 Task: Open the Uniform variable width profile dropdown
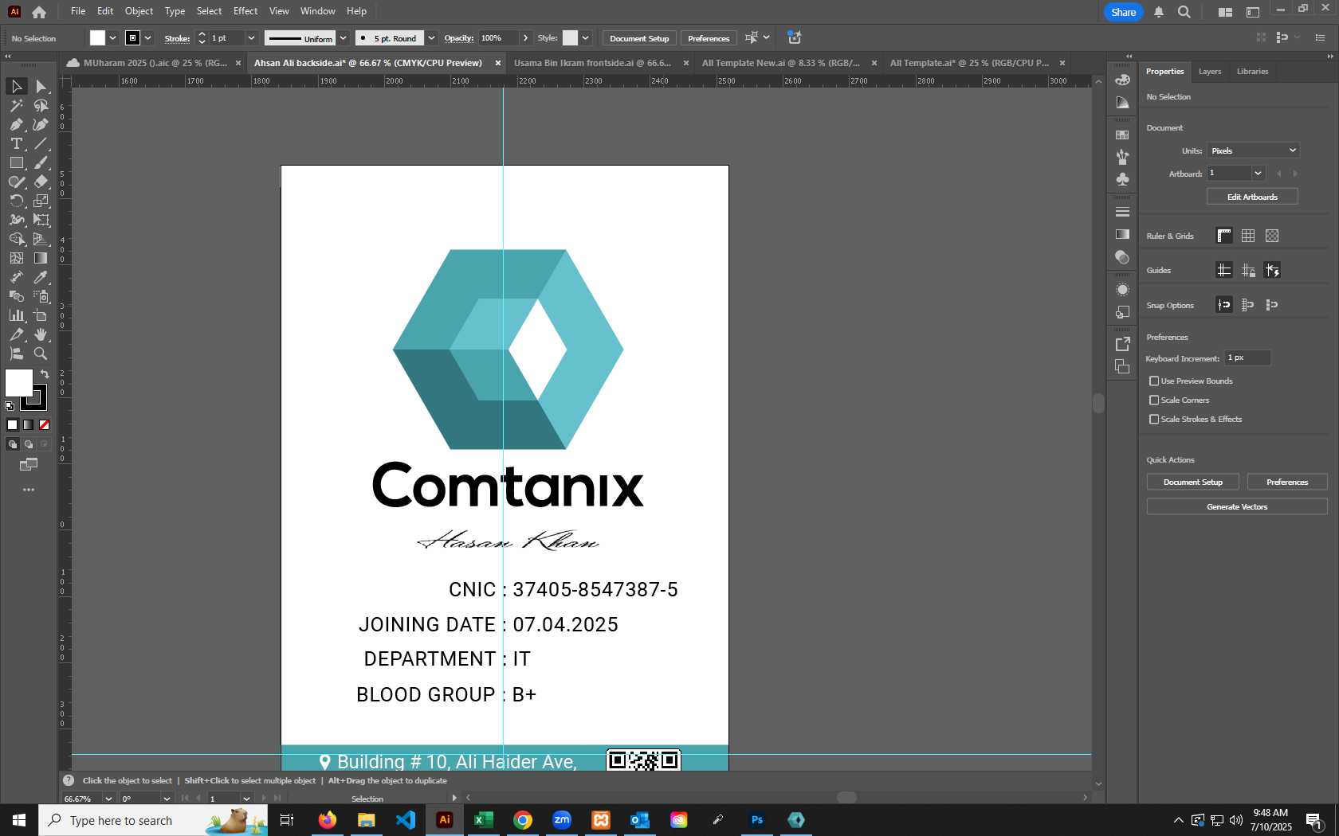point(343,37)
